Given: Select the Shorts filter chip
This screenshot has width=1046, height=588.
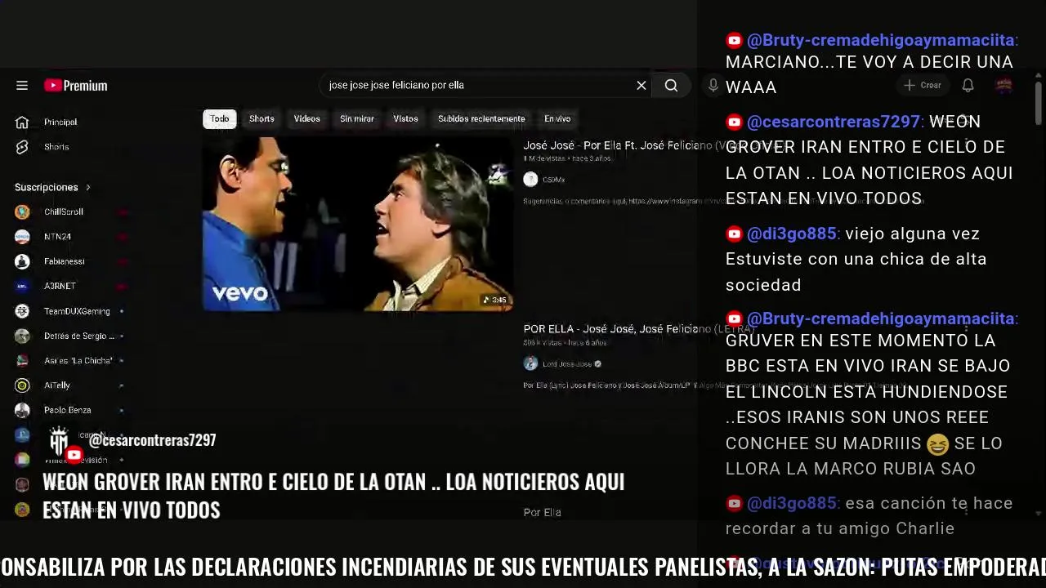Looking at the screenshot, I should (261, 119).
